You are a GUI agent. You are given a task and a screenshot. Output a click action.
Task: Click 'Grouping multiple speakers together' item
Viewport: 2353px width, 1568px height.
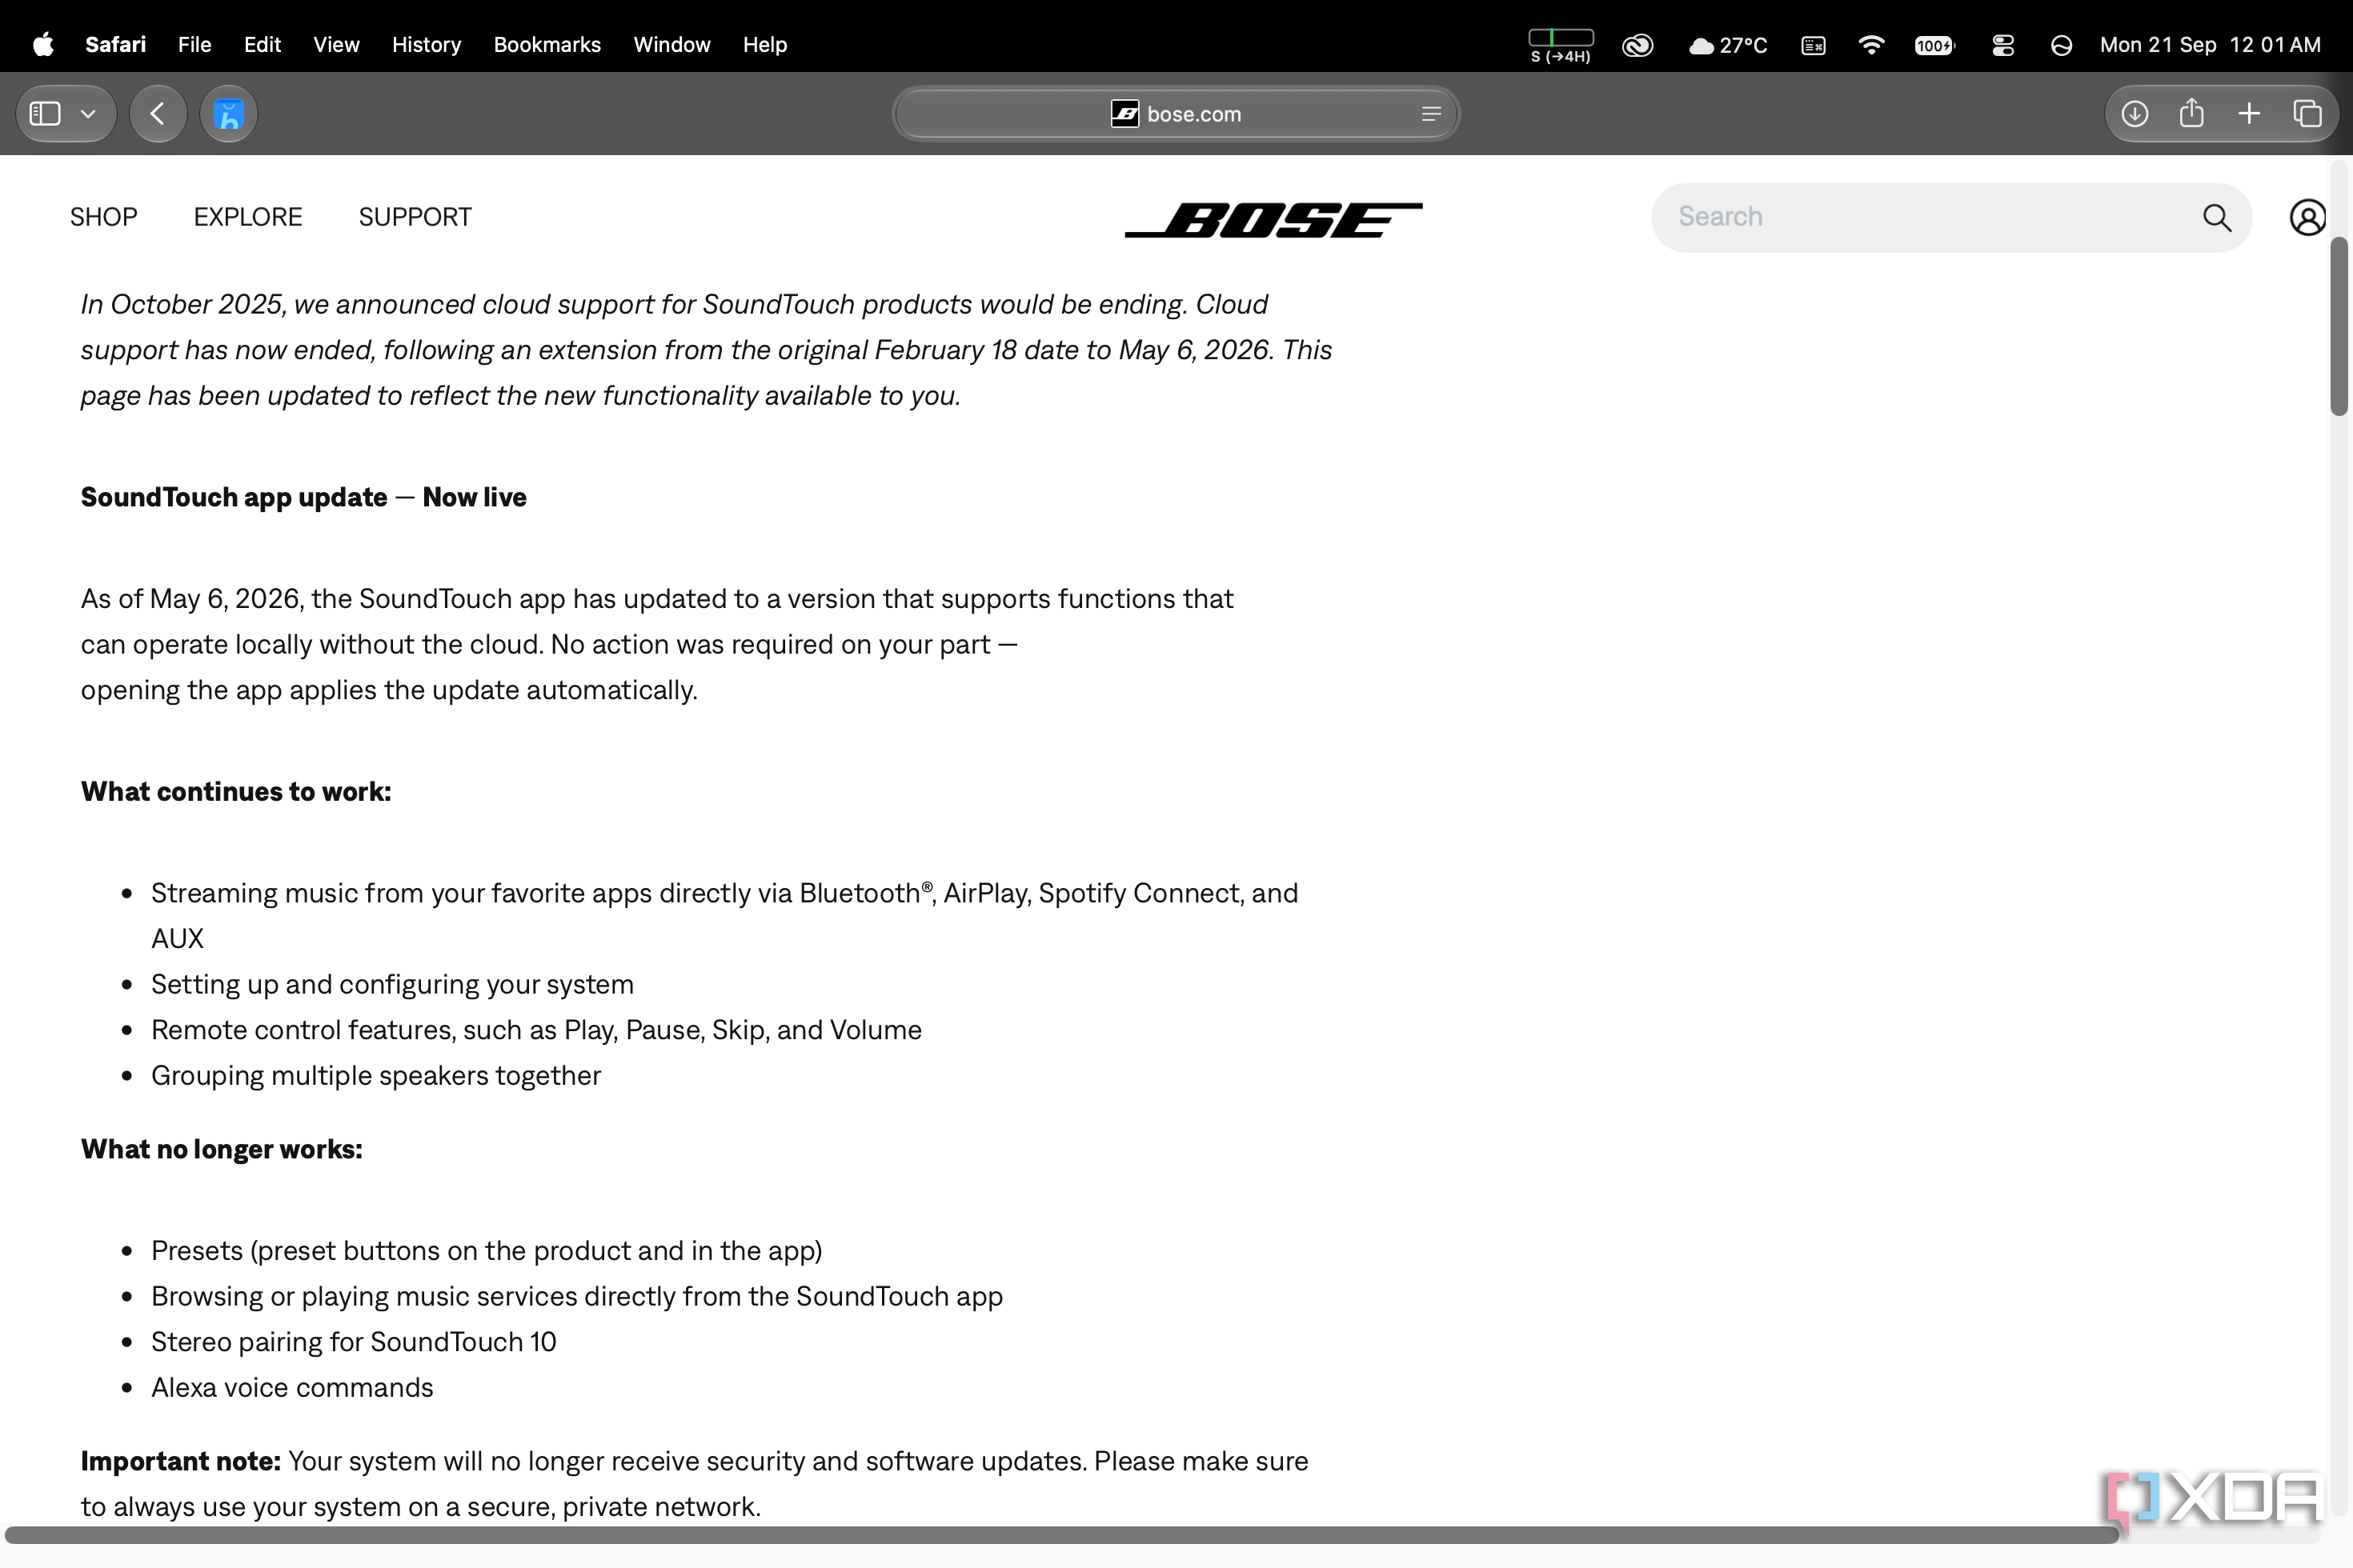point(376,1076)
